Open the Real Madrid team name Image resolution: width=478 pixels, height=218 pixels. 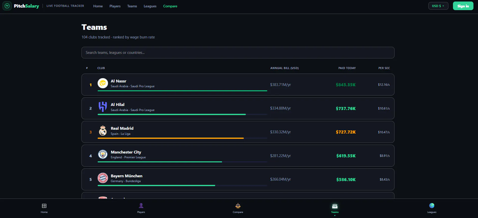click(122, 128)
